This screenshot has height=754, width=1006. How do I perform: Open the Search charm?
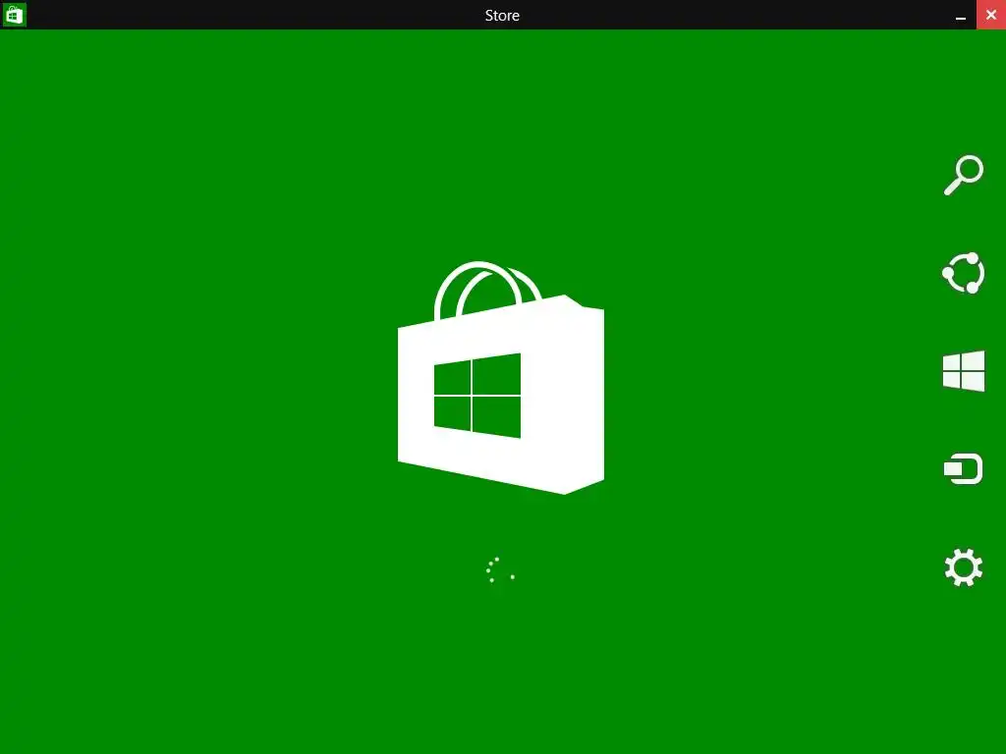[964, 175]
